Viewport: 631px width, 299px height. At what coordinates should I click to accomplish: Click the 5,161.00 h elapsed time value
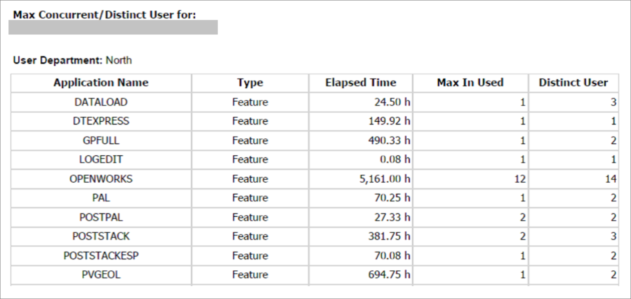(x=386, y=179)
